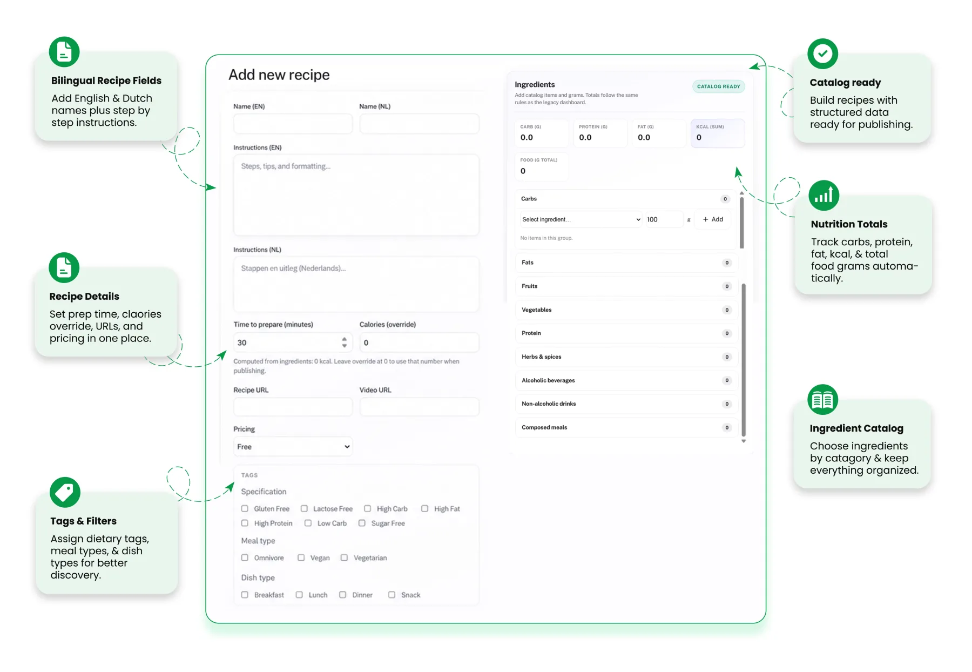Expand the Herbs & spices group
Screen dimensions: 972x672
(x=626, y=357)
